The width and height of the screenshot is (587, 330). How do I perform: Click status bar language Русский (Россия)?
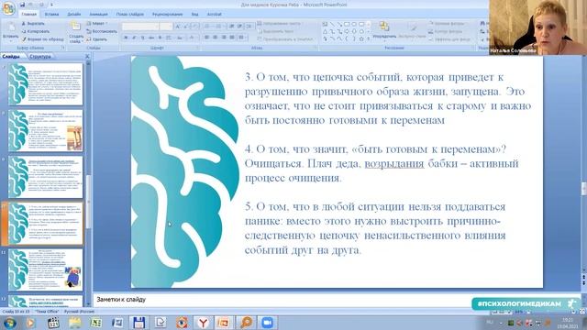click(80, 312)
